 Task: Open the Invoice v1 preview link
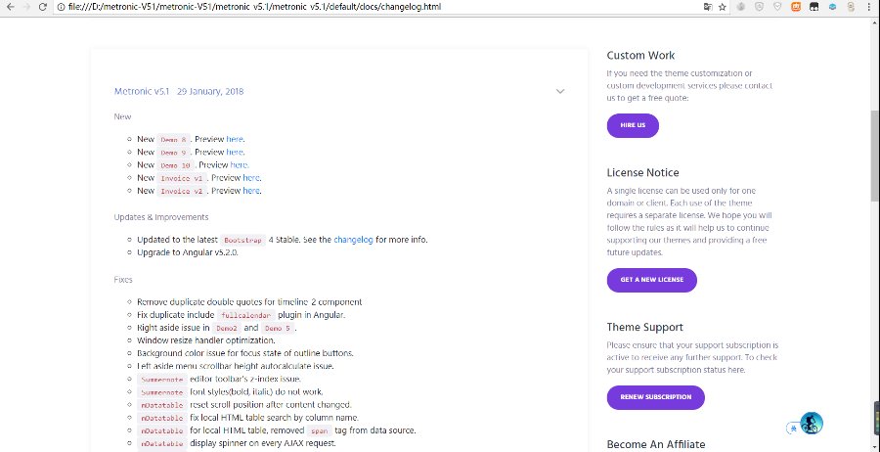pyautogui.click(x=251, y=178)
